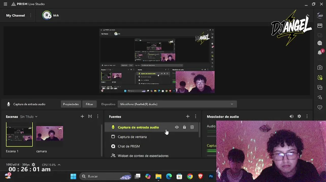
Task: Open Google Chrome from taskbar
Action: (190, 176)
